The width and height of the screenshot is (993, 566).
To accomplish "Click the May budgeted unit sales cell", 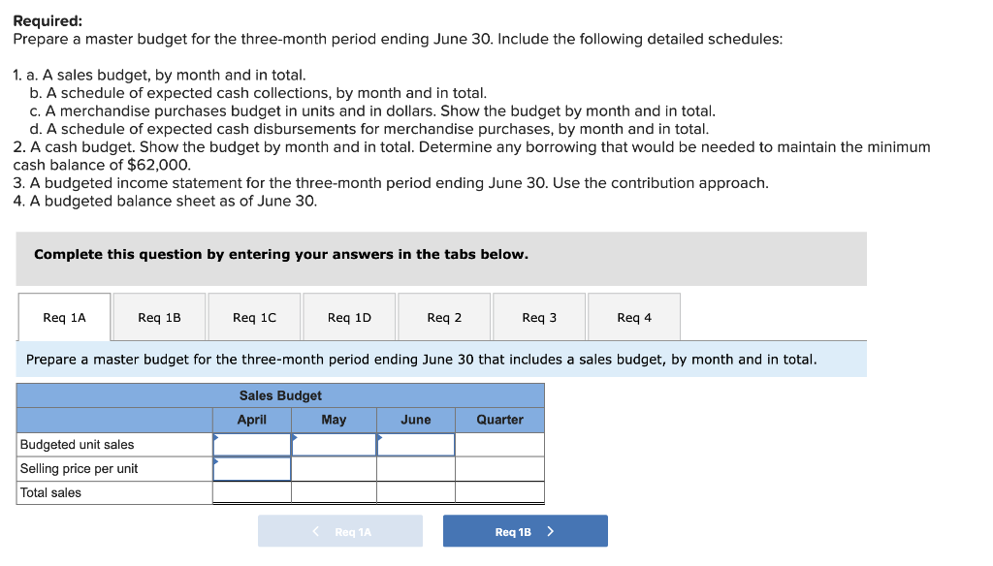I will point(334,445).
